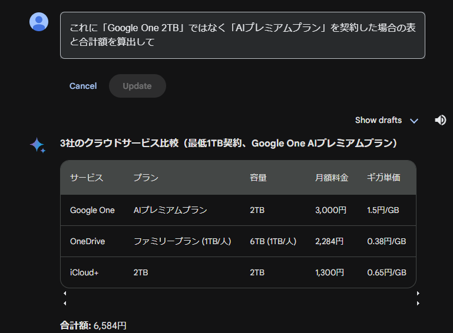Select the 月額料金 column header
Viewport: 453px width, 333px height.
pos(332,178)
